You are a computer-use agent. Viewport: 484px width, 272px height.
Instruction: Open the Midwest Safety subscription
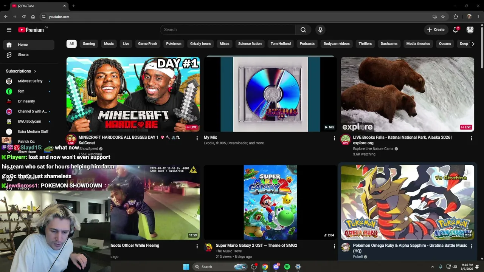pos(29,81)
